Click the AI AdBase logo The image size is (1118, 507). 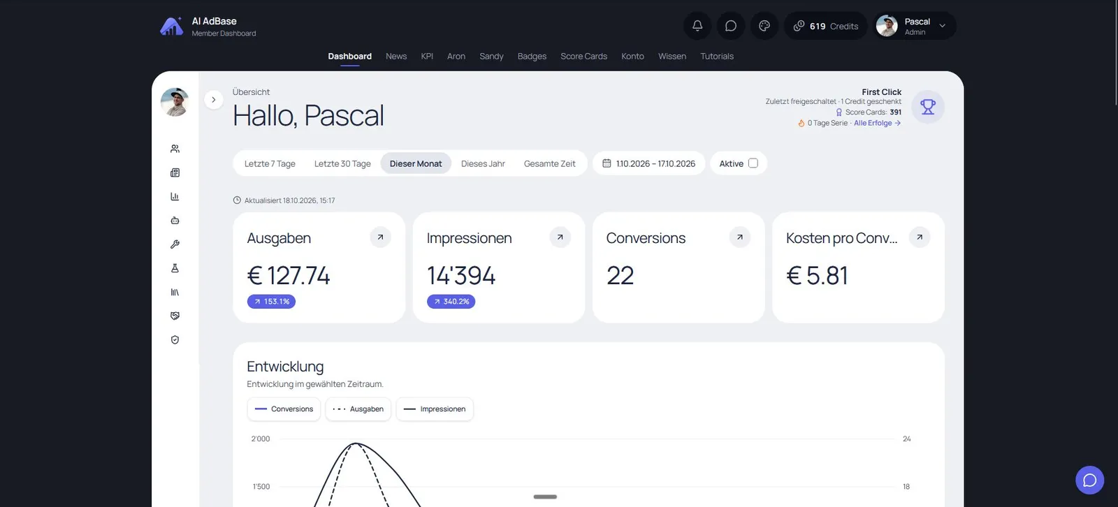tap(172, 27)
